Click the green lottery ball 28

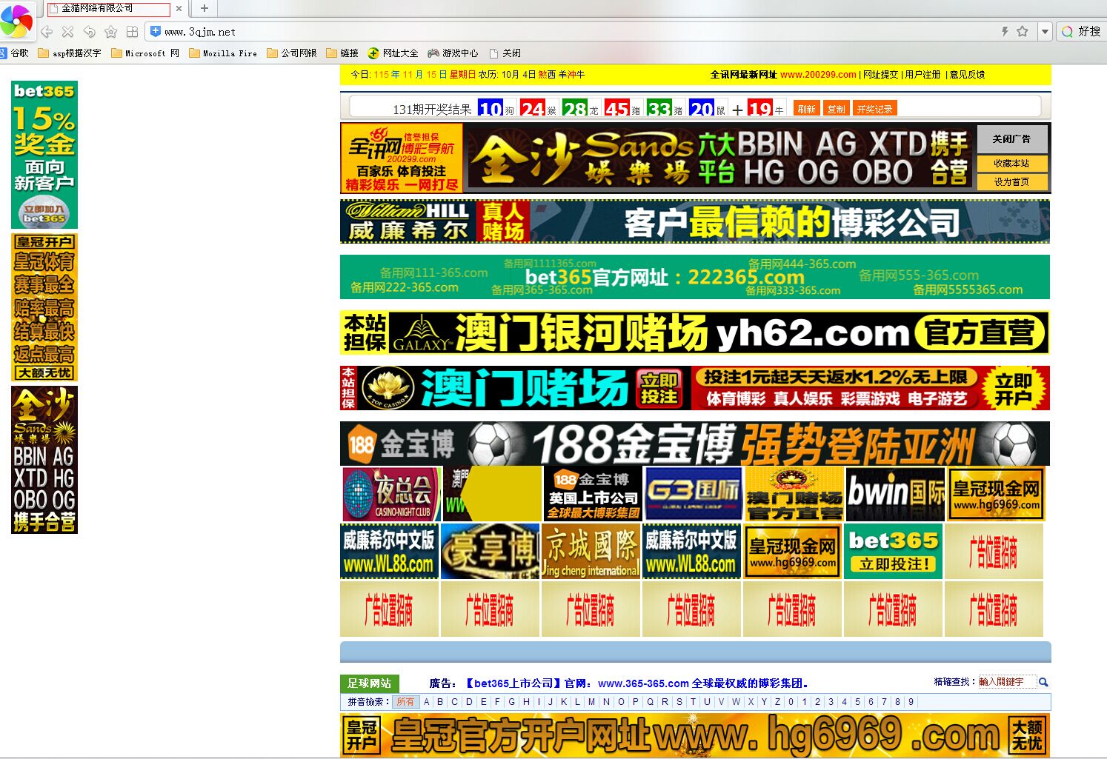(575, 109)
